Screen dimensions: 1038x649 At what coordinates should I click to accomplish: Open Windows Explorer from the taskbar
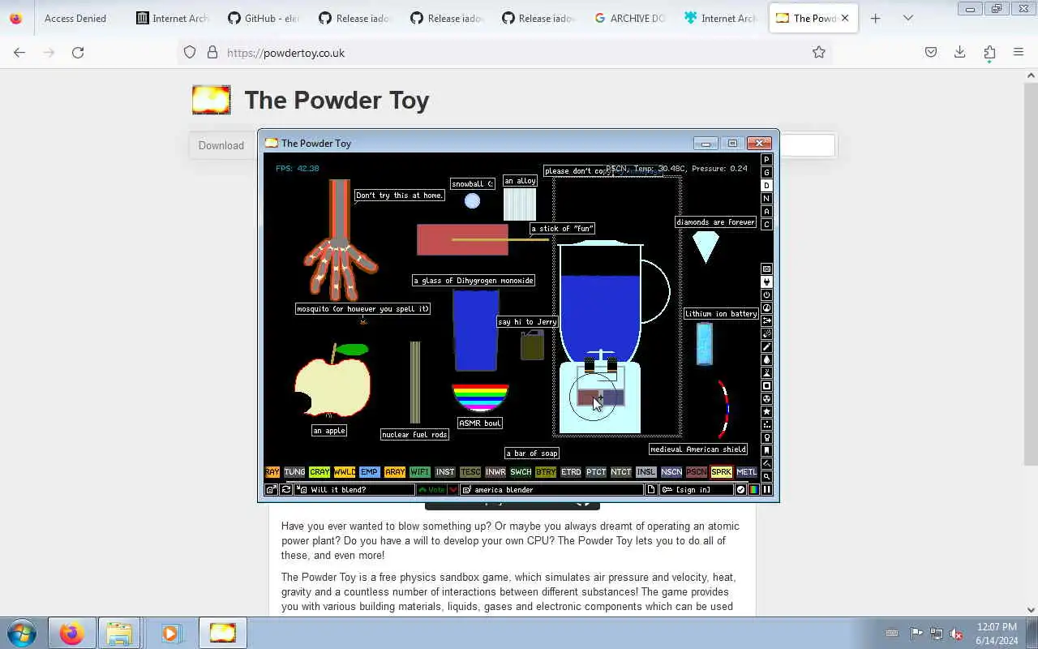click(x=119, y=633)
